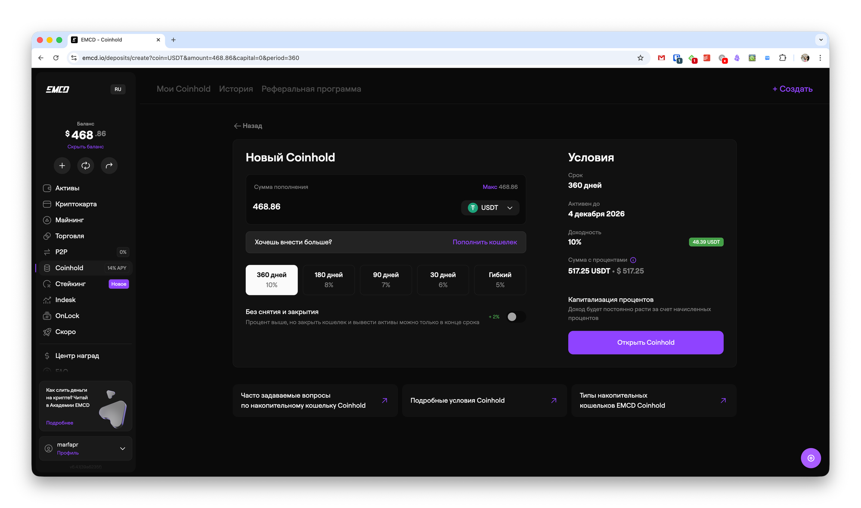
Task: Bookmark page with the star icon
Action: tap(640, 58)
